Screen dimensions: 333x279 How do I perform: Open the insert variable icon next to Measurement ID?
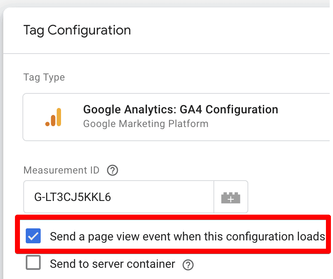(231, 197)
